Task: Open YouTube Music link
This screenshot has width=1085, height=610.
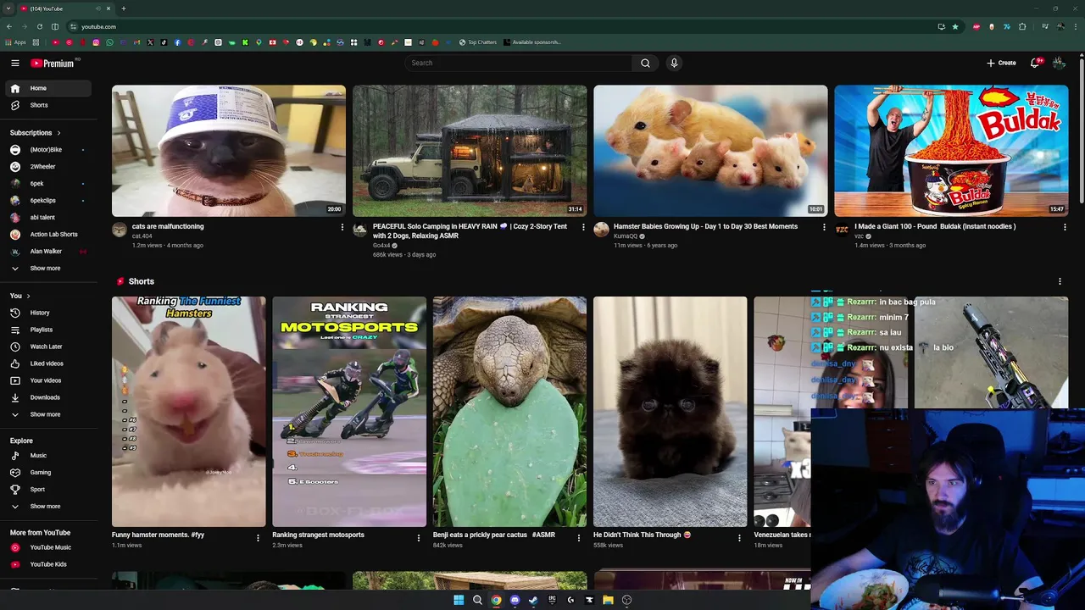Action: 47,547
